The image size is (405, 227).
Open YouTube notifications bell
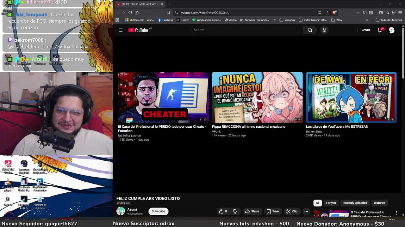[x=380, y=30]
